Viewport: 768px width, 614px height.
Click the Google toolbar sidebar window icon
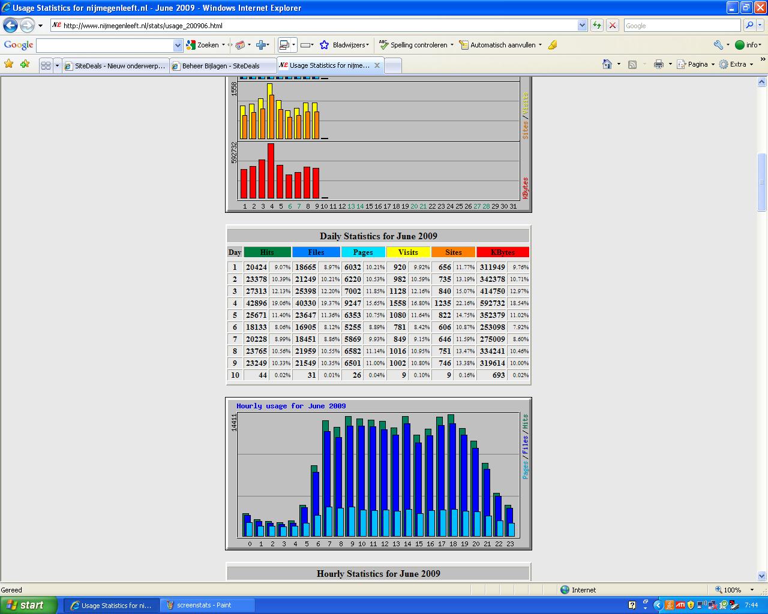285,45
